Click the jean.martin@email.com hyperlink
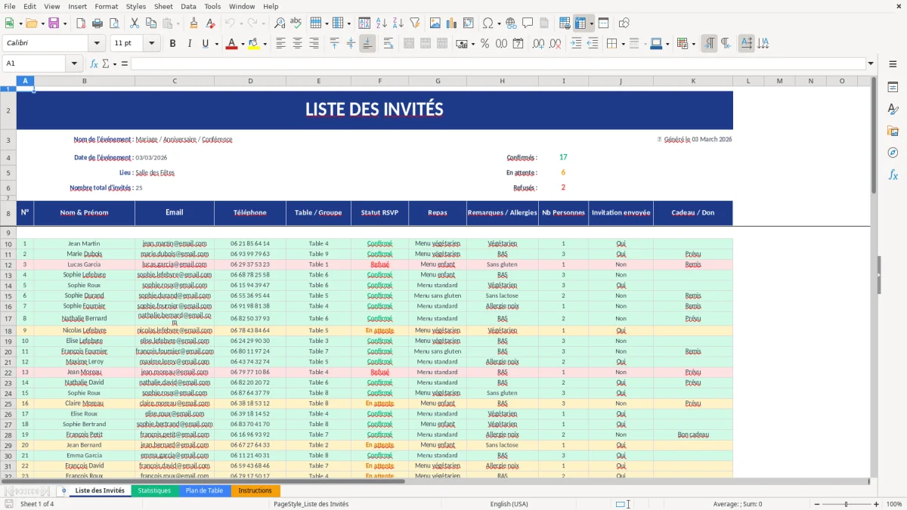Screen dimensions: 907x510 coord(174,243)
